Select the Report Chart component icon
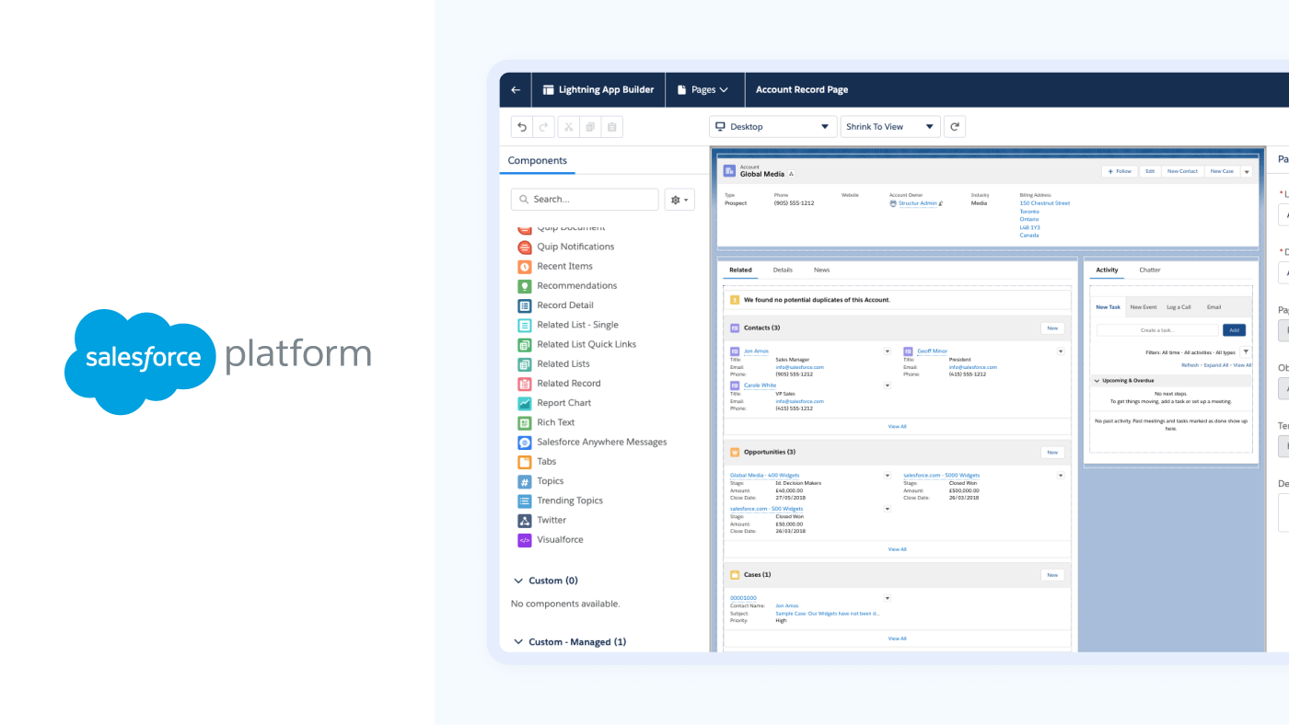 tap(524, 403)
